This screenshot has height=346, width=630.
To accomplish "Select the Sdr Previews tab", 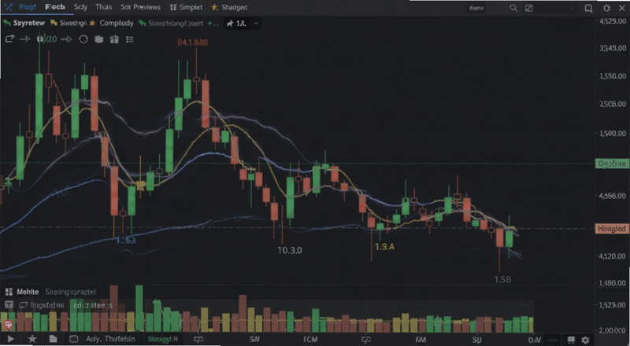I will click(140, 7).
